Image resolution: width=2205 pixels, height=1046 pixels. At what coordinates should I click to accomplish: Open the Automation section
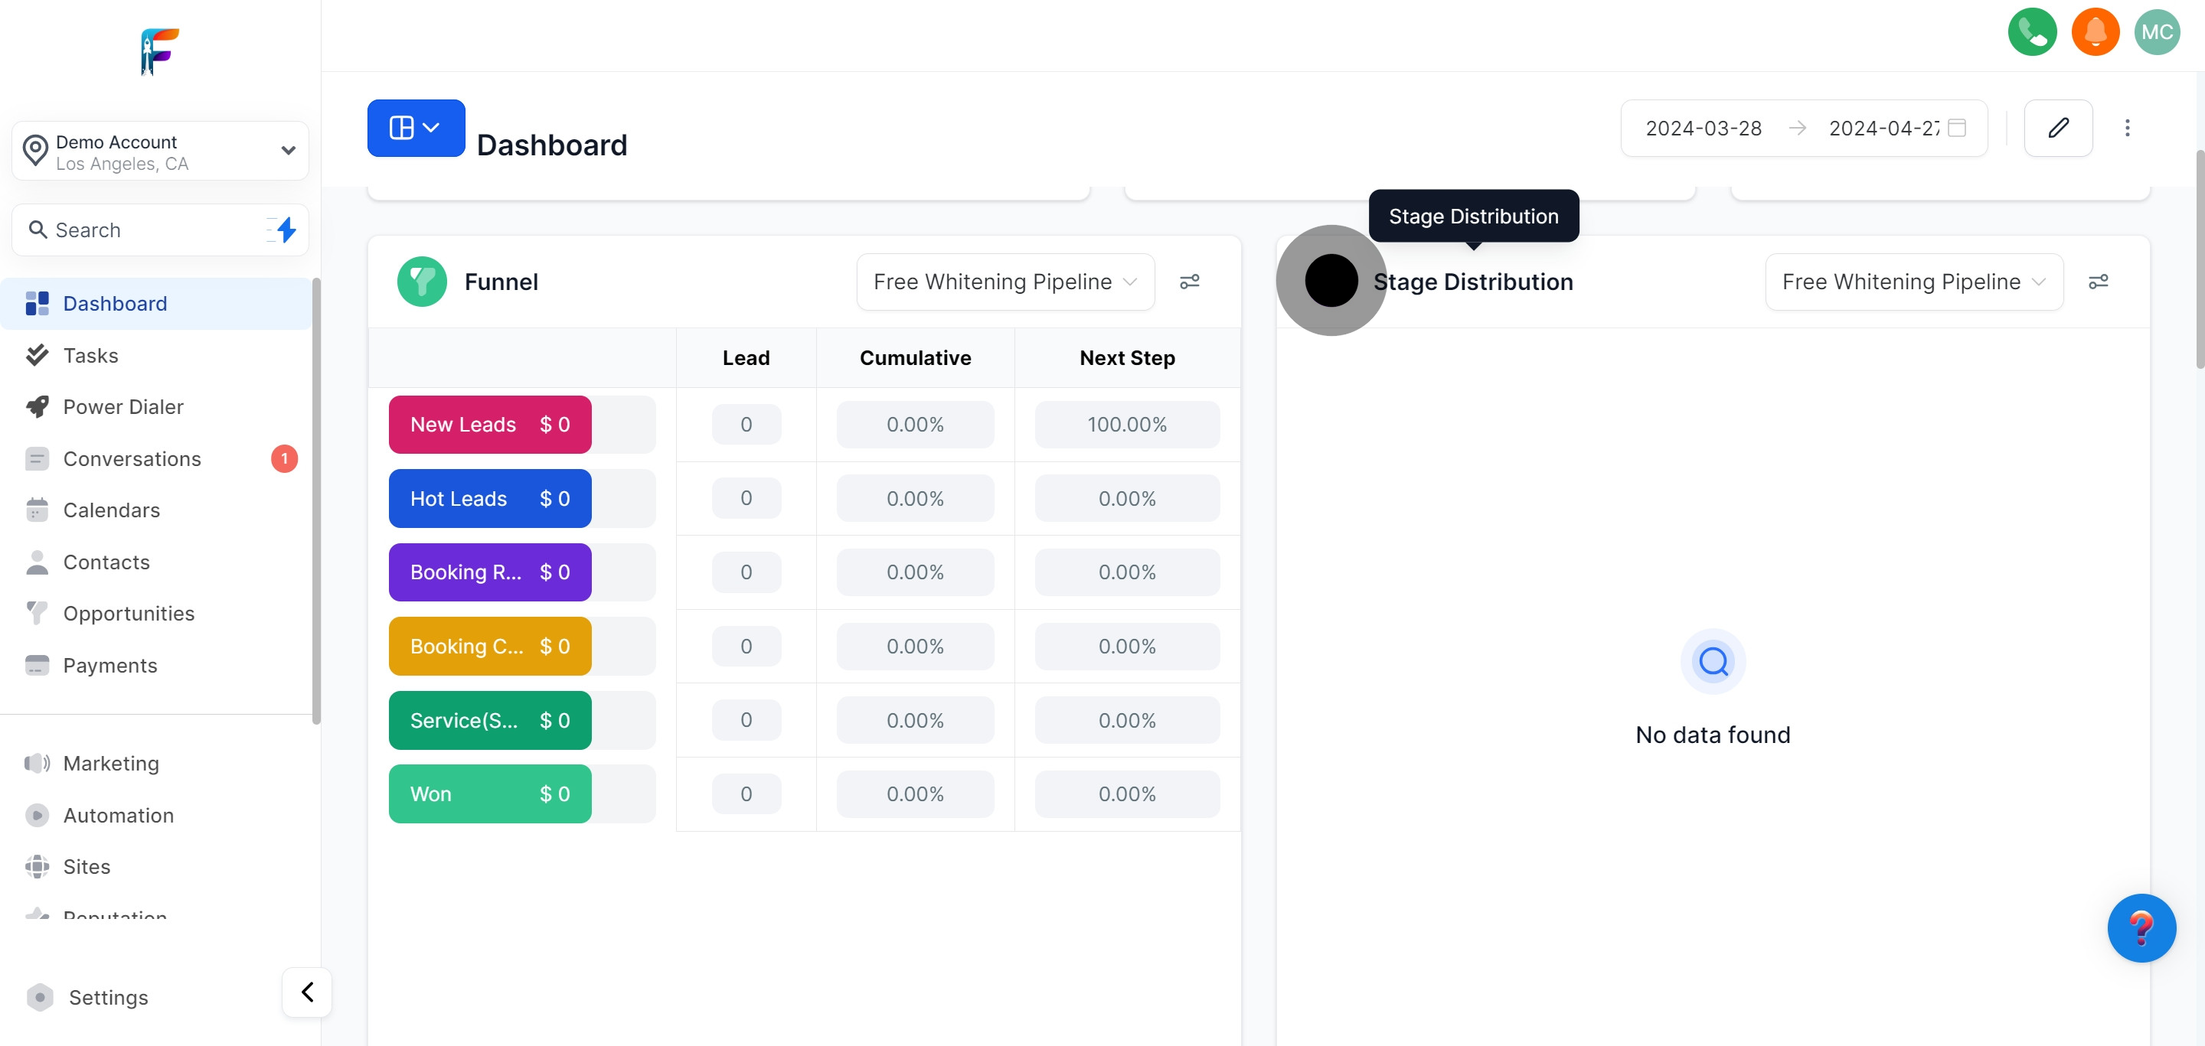[117, 814]
